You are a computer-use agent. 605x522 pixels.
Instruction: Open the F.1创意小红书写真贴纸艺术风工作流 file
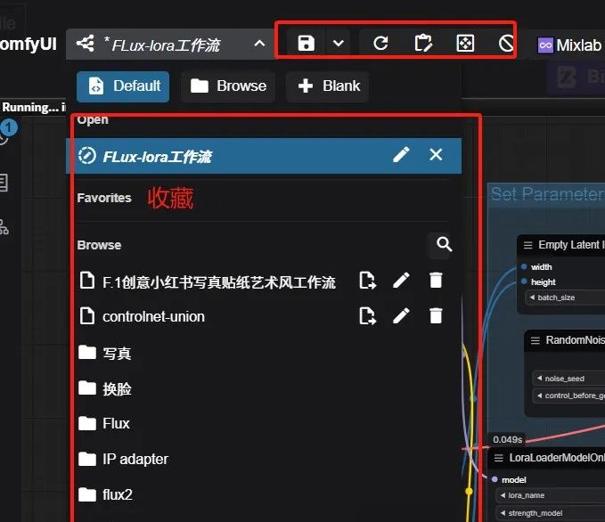219,282
